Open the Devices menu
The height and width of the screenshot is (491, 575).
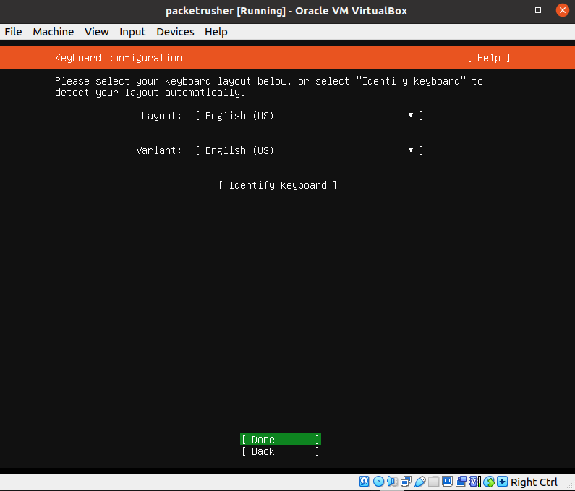[x=175, y=32]
